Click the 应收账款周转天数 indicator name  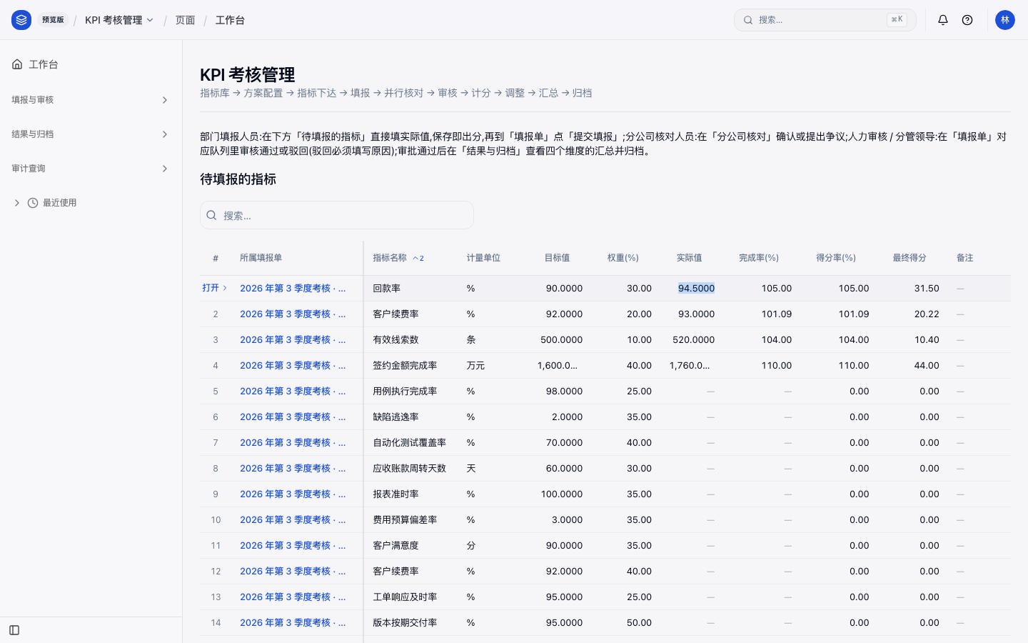[x=409, y=469]
